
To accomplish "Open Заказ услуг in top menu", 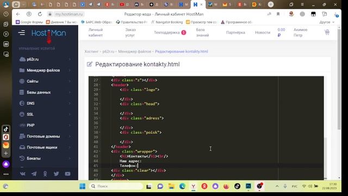I will point(130,33).
